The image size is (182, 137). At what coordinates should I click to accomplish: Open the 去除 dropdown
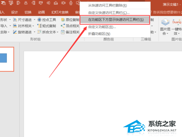tap(8, 32)
